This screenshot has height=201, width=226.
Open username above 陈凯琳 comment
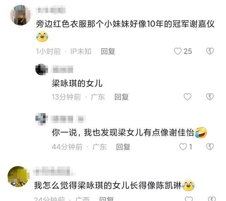click(x=53, y=171)
